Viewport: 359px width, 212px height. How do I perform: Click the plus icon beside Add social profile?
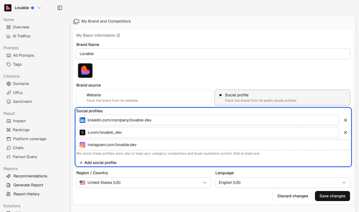click(81, 163)
